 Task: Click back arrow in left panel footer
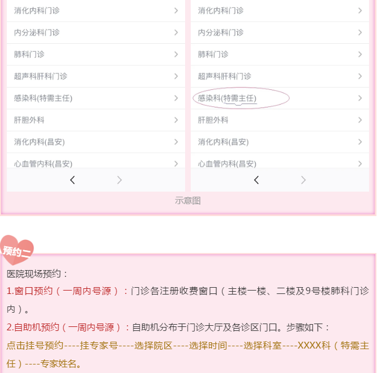point(72,180)
